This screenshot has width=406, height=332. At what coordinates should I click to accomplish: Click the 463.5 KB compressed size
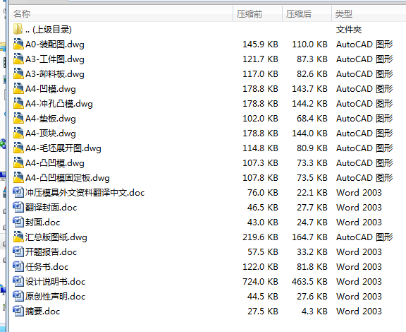(309, 281)
